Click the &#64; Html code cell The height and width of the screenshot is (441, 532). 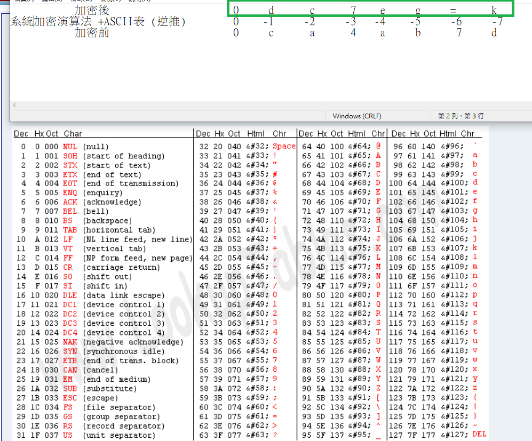click(359, 146)
